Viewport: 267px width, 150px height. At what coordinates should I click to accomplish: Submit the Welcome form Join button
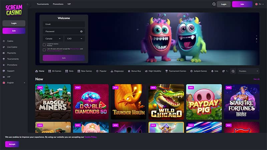64,58
